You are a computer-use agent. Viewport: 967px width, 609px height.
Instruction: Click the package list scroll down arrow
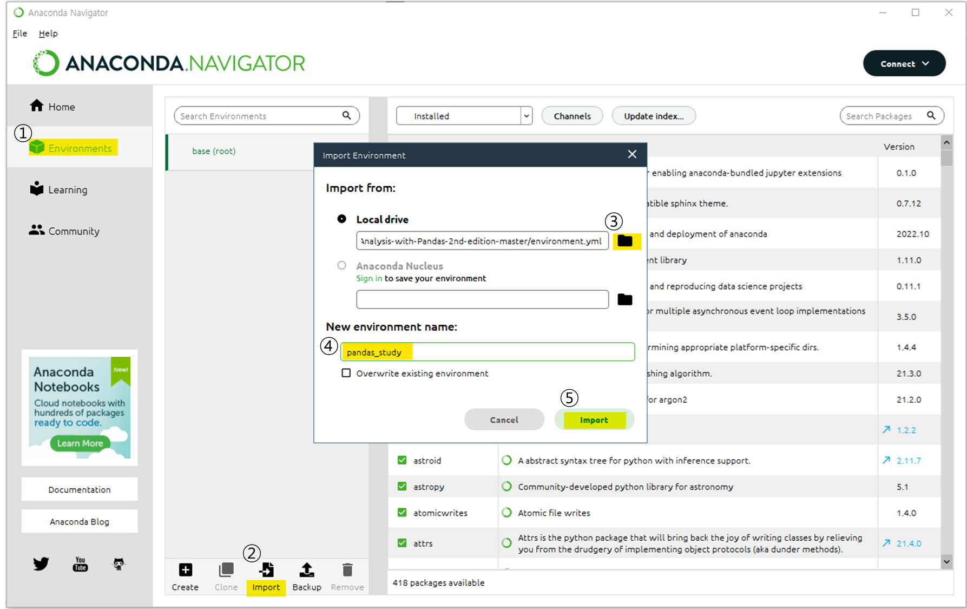click(x=946, y=562)
